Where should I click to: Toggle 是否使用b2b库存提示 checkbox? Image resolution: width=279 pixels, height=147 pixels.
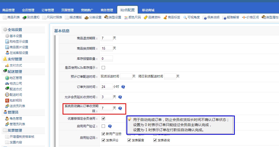point(103,68)
